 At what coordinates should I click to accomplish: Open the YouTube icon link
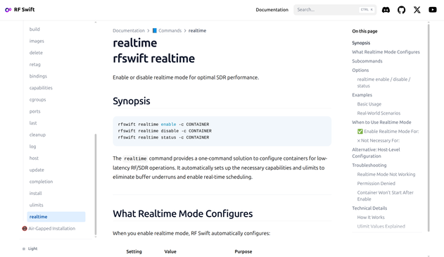coord(433,10)
